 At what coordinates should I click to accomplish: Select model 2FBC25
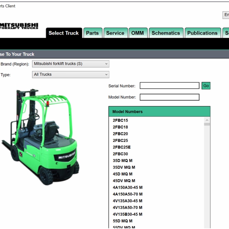point(120,141)
